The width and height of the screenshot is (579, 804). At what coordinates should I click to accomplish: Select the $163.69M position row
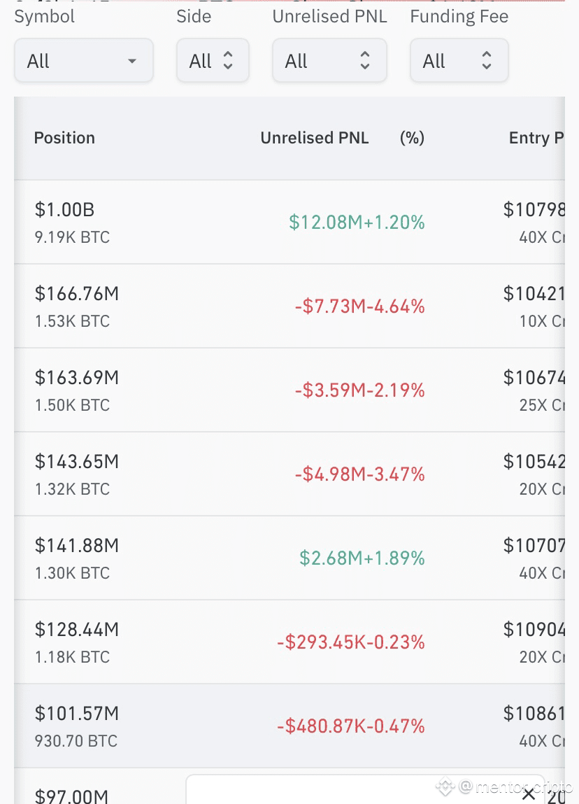tap(289, 390)
